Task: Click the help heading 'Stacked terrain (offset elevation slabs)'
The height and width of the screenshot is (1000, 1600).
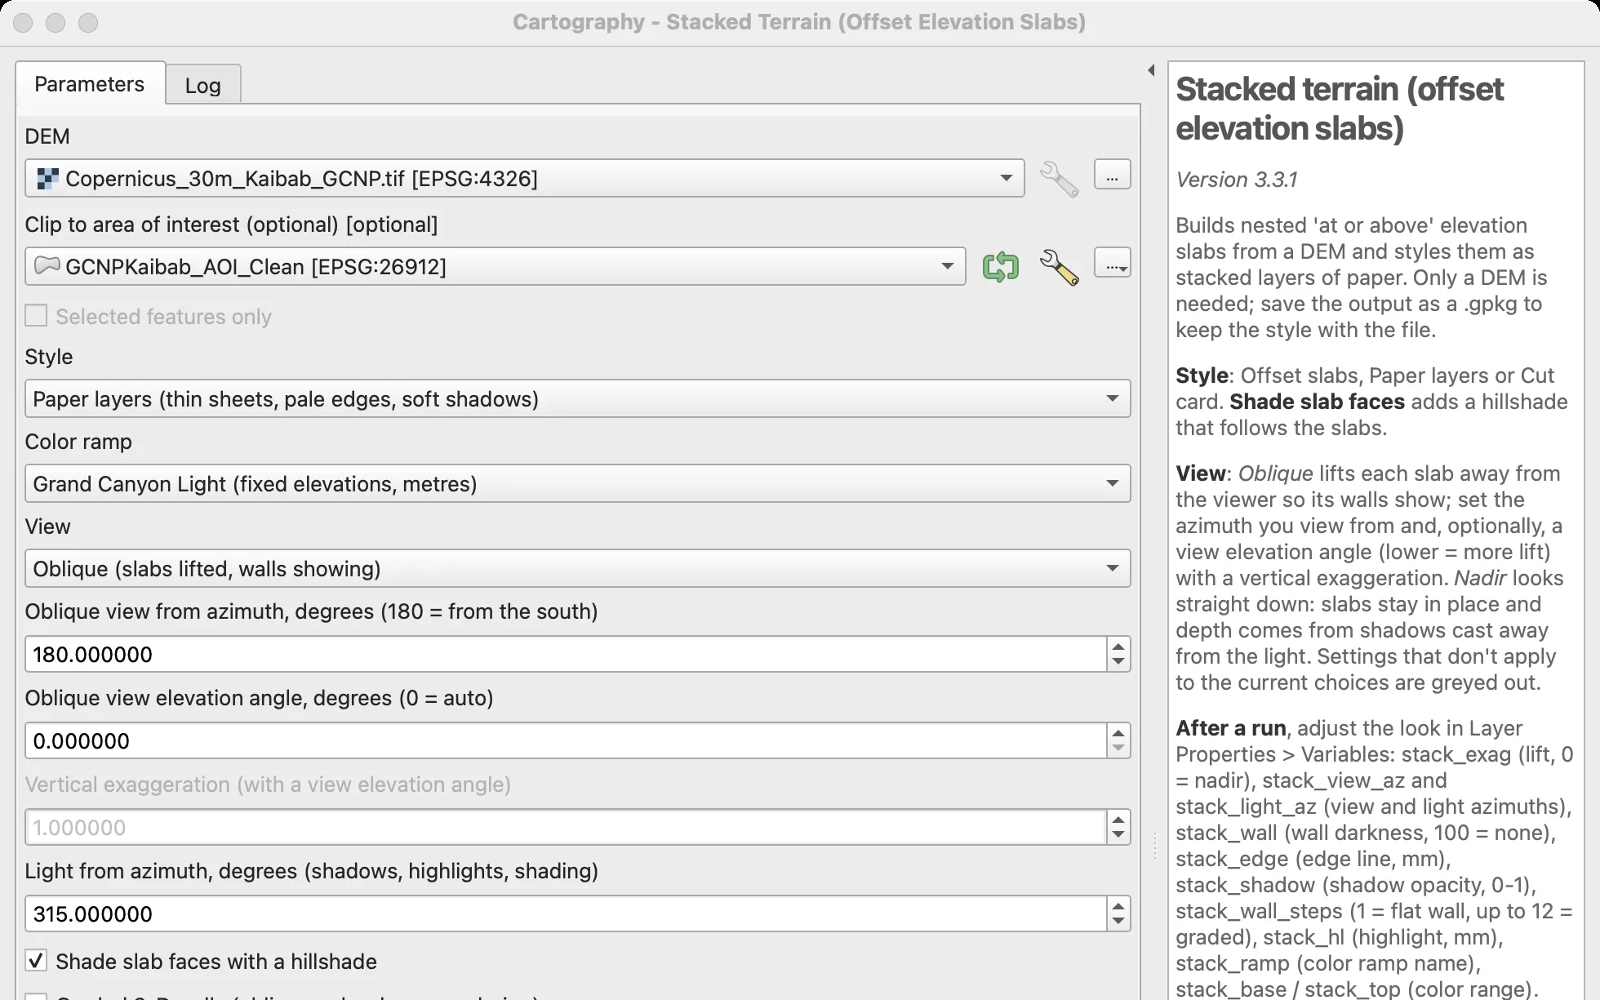Action: coord(1339,109)
